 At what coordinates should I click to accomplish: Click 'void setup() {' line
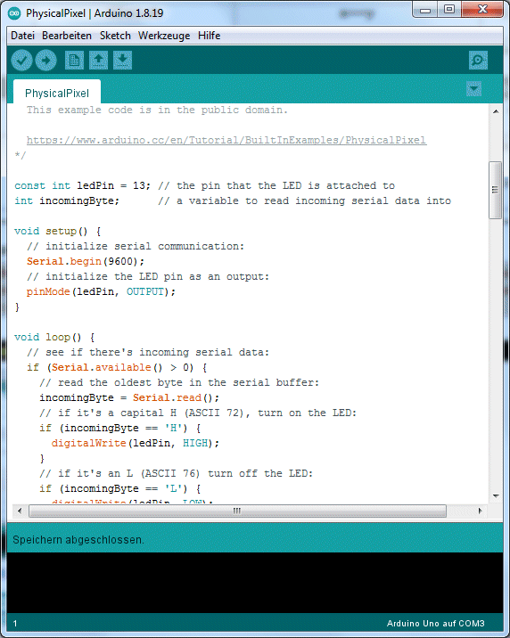click(x=57, y=231)
